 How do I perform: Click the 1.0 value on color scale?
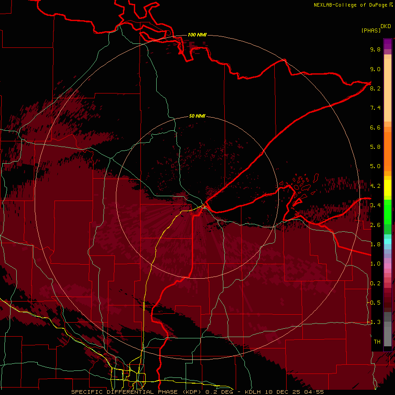coord(375,264)
